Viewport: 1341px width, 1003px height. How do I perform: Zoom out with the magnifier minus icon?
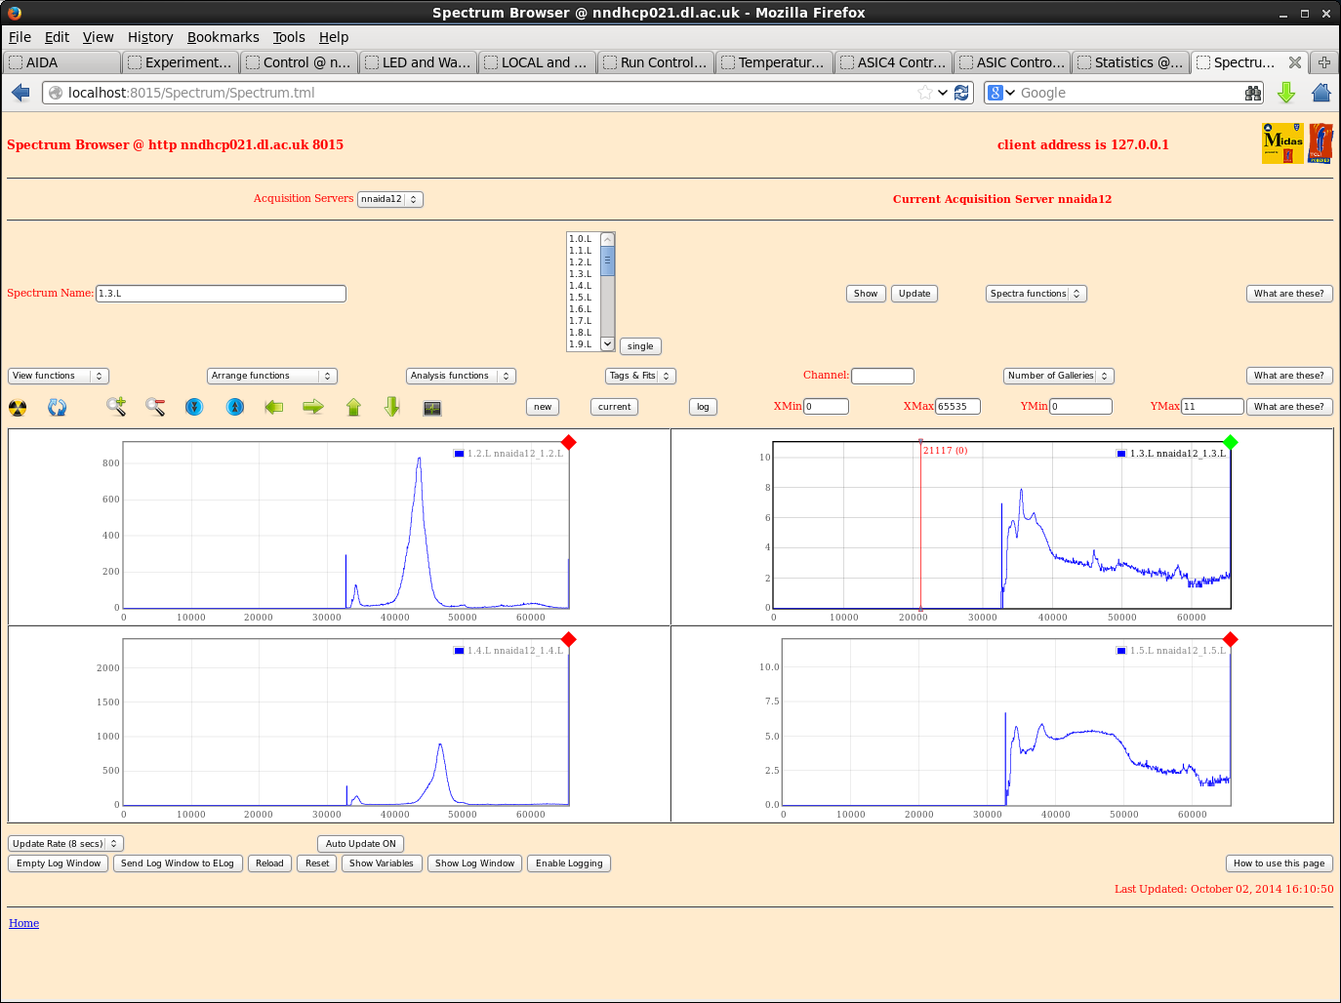point(155,407)
